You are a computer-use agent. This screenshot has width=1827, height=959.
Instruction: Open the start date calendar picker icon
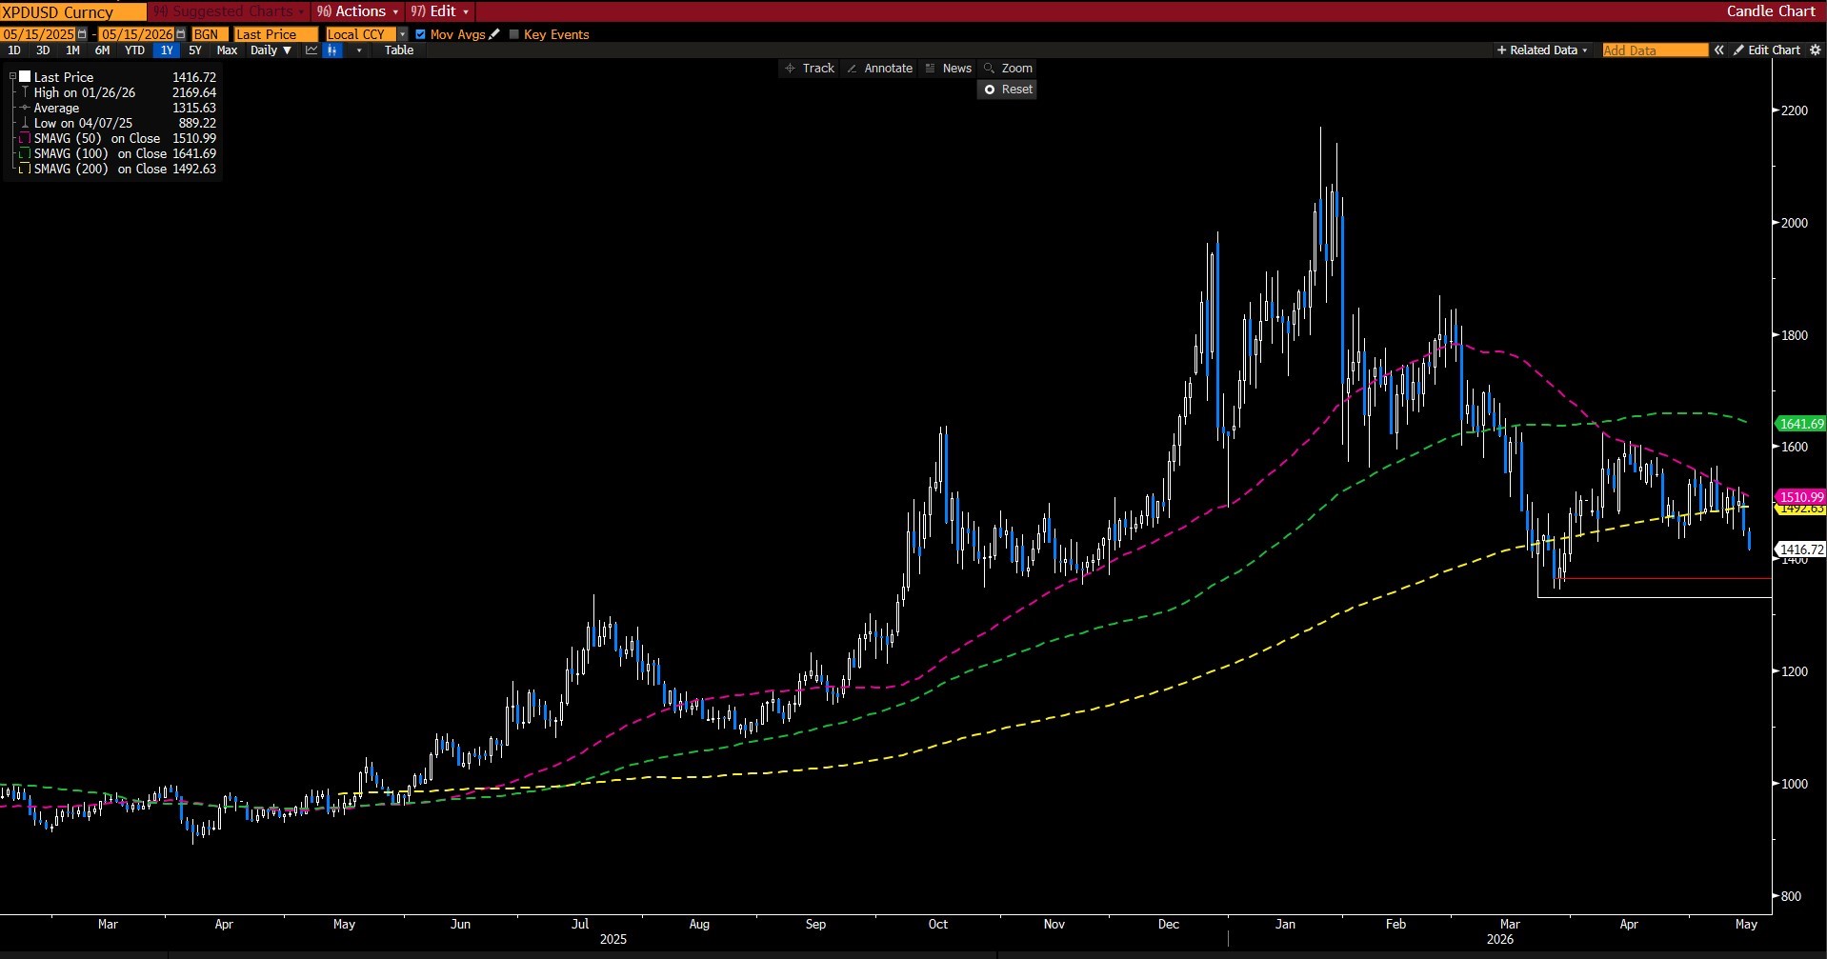[82, 34]
